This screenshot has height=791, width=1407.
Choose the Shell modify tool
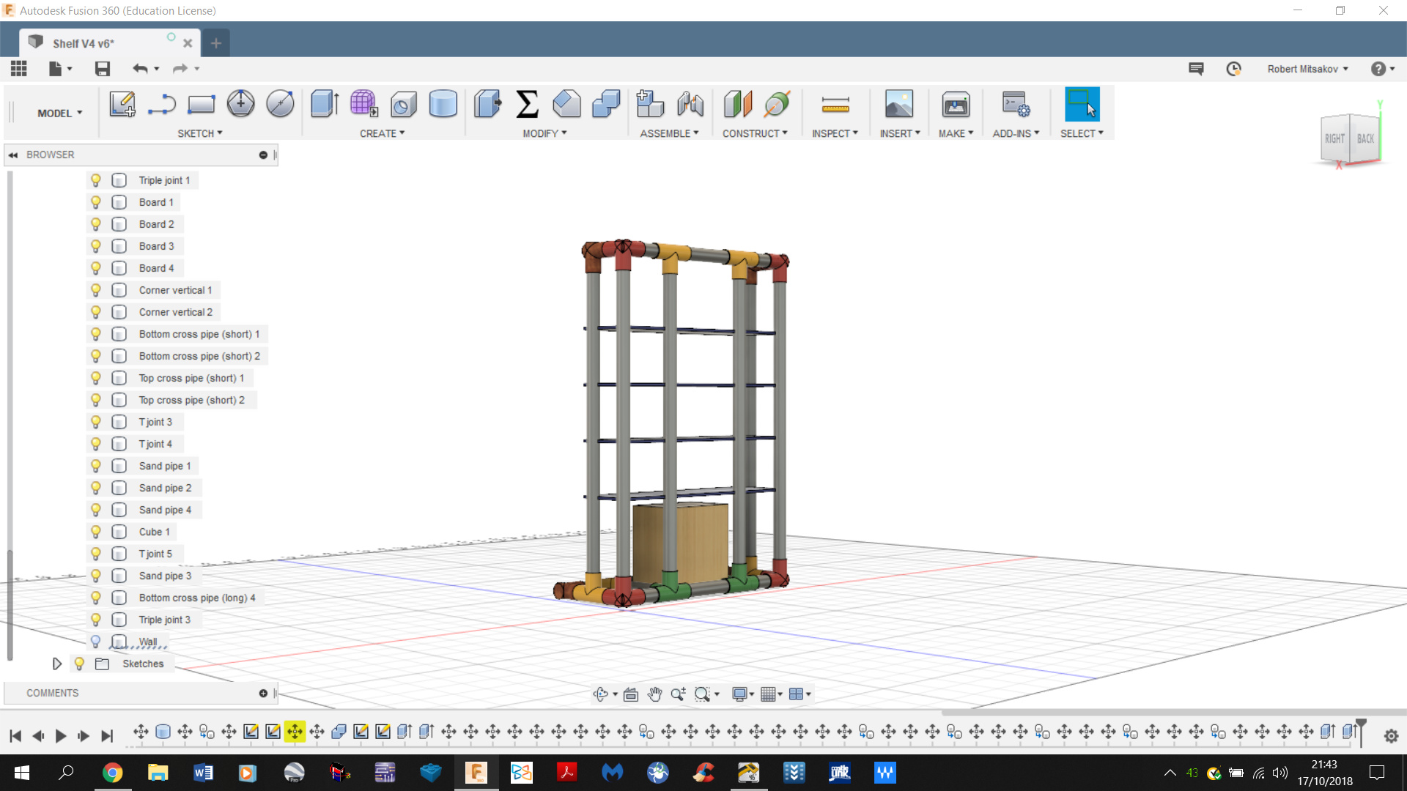coord(566,104)
